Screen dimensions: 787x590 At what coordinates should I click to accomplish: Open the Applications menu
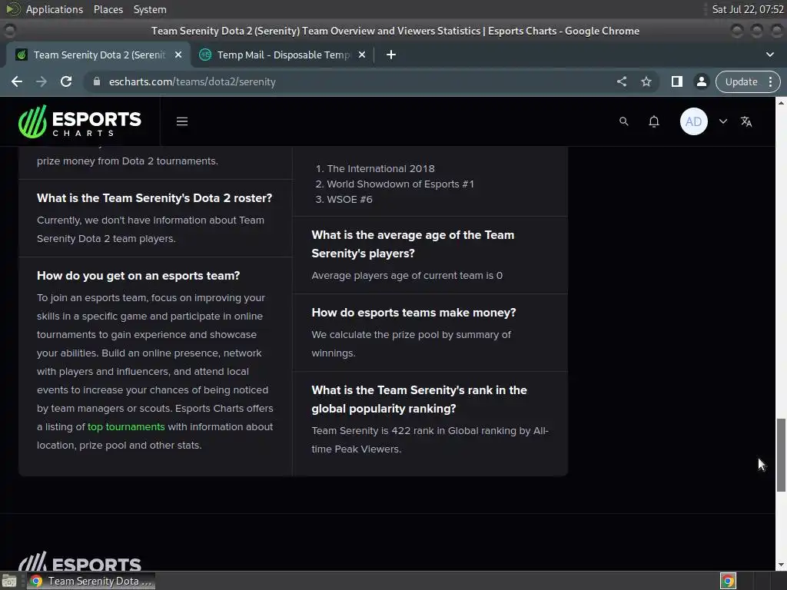55,9
